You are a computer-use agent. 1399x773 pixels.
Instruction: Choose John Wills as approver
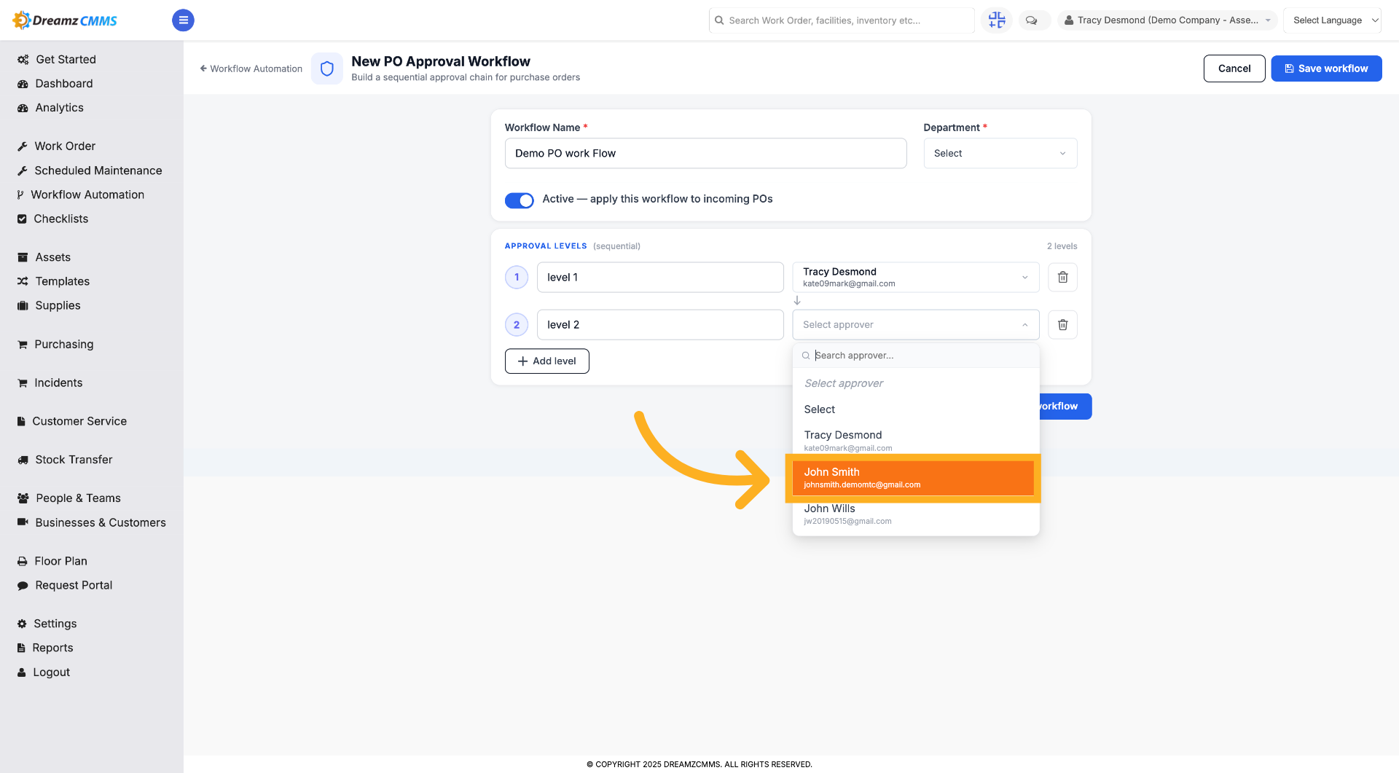point(916,514)
